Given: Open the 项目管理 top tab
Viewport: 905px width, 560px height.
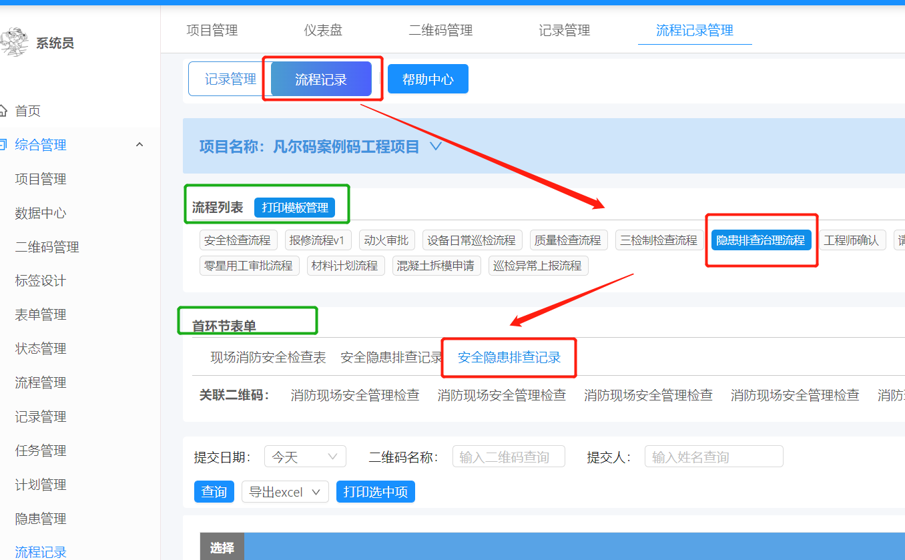Looking at the screenshot, I should [212, 30].
